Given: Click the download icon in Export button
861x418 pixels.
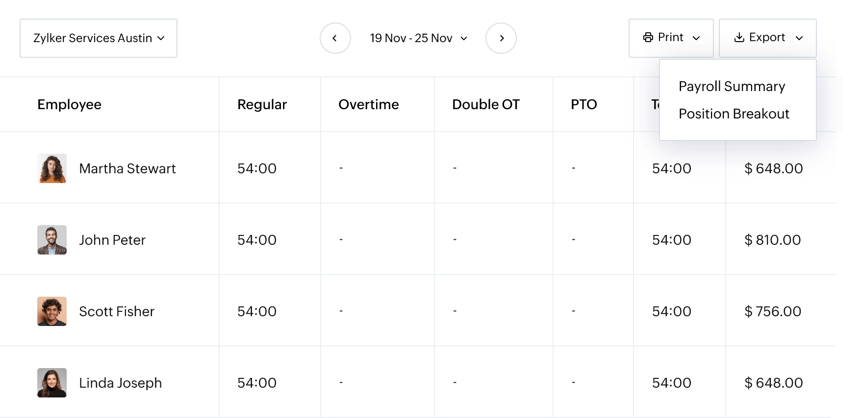Looking at the screenshot, I should coord(739,38).
